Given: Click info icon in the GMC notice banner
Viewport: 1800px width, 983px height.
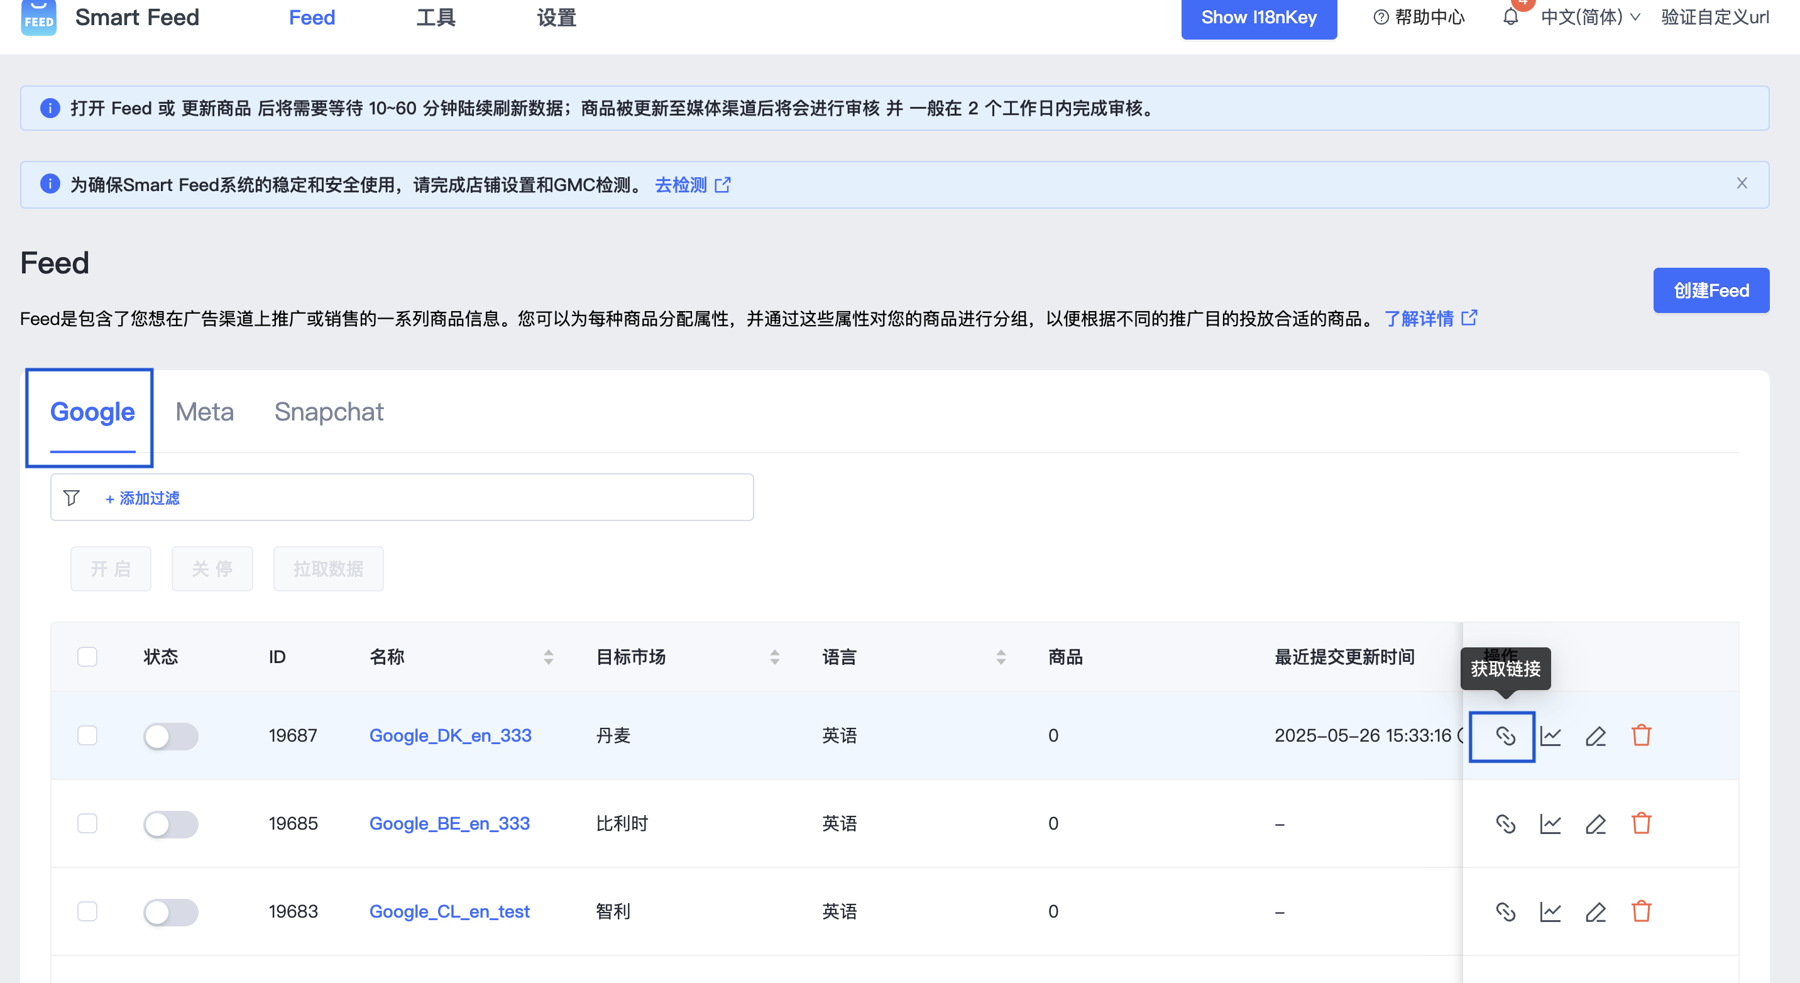Looking at the screenshot, I should tap(50, 184).
